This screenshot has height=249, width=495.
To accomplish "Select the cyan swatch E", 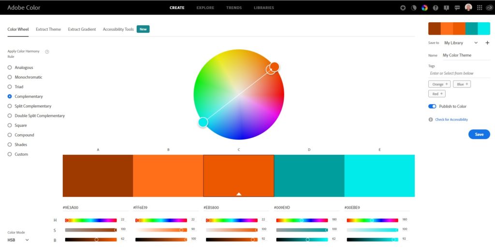I will point(379,176).
